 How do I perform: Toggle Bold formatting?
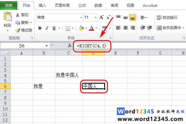(40, 28)
